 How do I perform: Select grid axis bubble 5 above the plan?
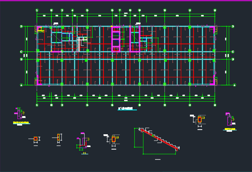tap(87, 10)
